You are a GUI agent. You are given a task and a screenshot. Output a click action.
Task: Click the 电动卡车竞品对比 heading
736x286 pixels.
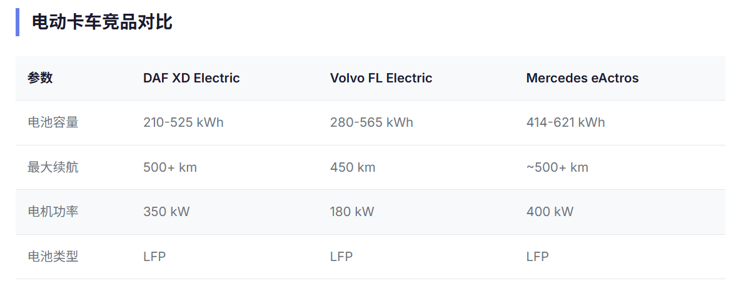coord(102,22)
